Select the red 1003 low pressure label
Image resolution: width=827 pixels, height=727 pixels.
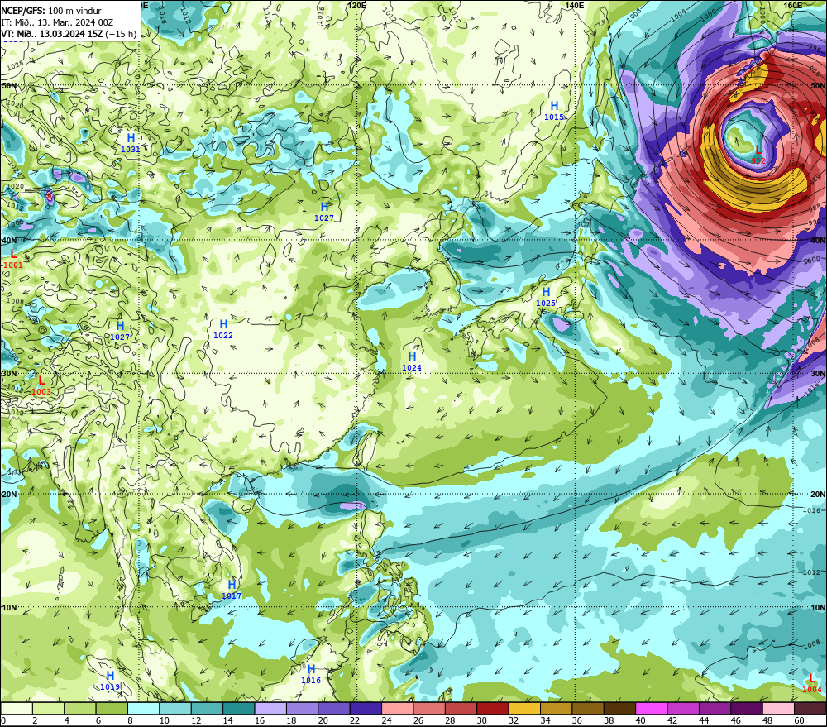41,391
